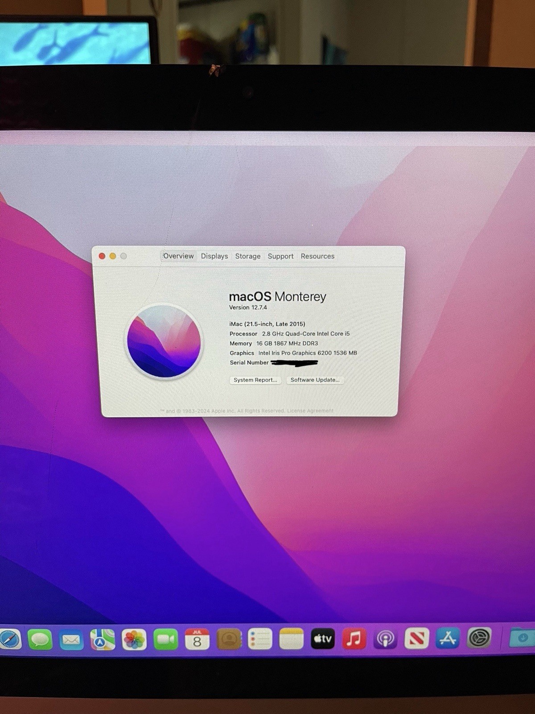This screenshot has width=535, height=714.
Task: Click the "Serial Number" label
Action: (x=249, y=362)
